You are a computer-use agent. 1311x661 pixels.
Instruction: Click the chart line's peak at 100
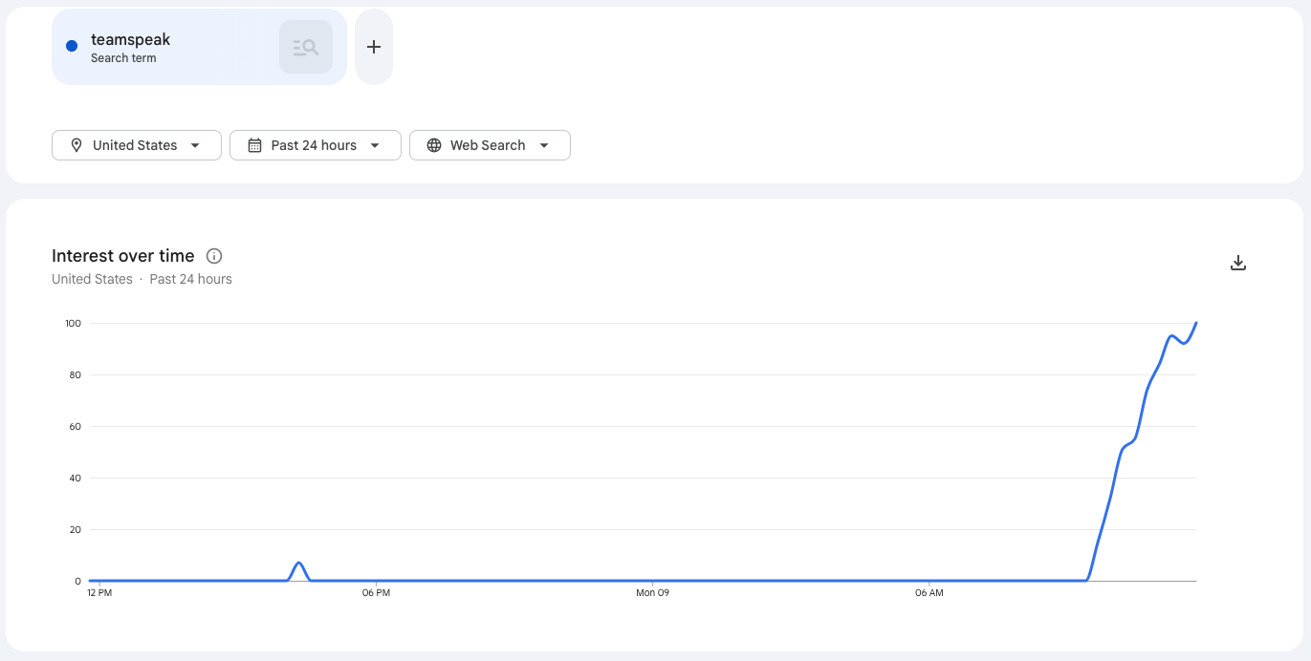[1195, 324]
